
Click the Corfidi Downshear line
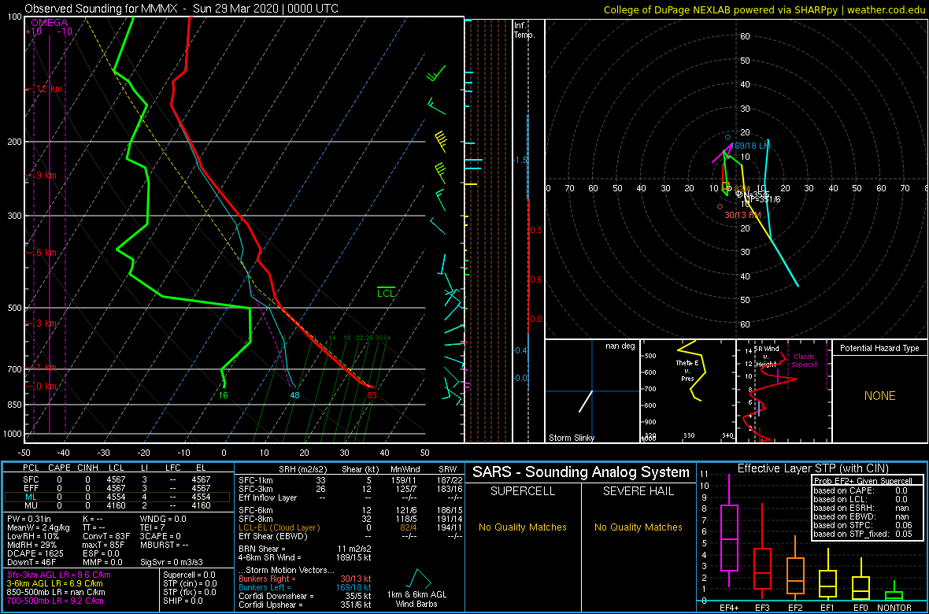click(305, 596)
